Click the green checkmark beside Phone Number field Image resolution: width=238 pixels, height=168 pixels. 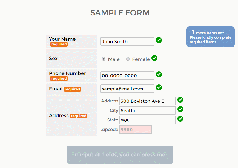pos(159,74)
